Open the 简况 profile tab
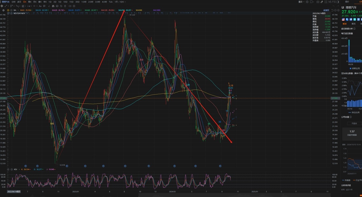This screenshot has width=362, height=197. [353, 24]
